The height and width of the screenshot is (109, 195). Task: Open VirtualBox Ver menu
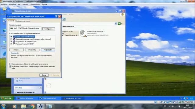(x=19, y=4)
